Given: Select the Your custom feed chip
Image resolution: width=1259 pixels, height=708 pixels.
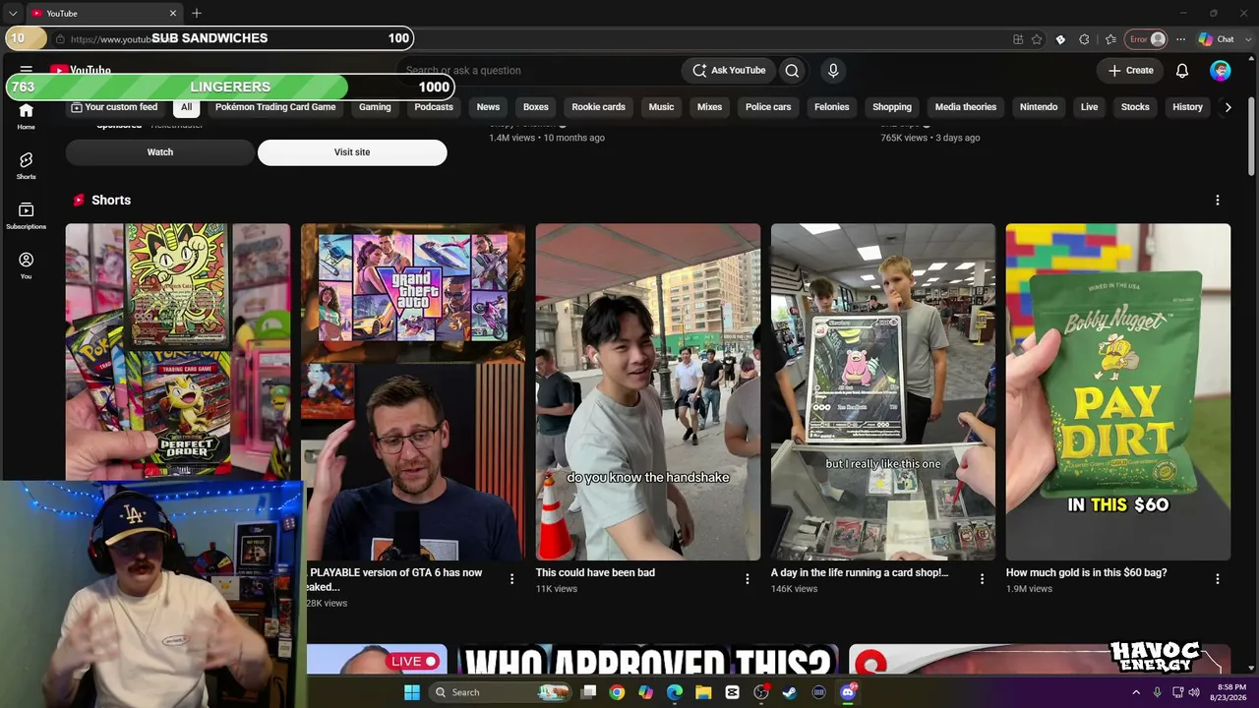Looking at the screenshot, I should tap(114, 107).
